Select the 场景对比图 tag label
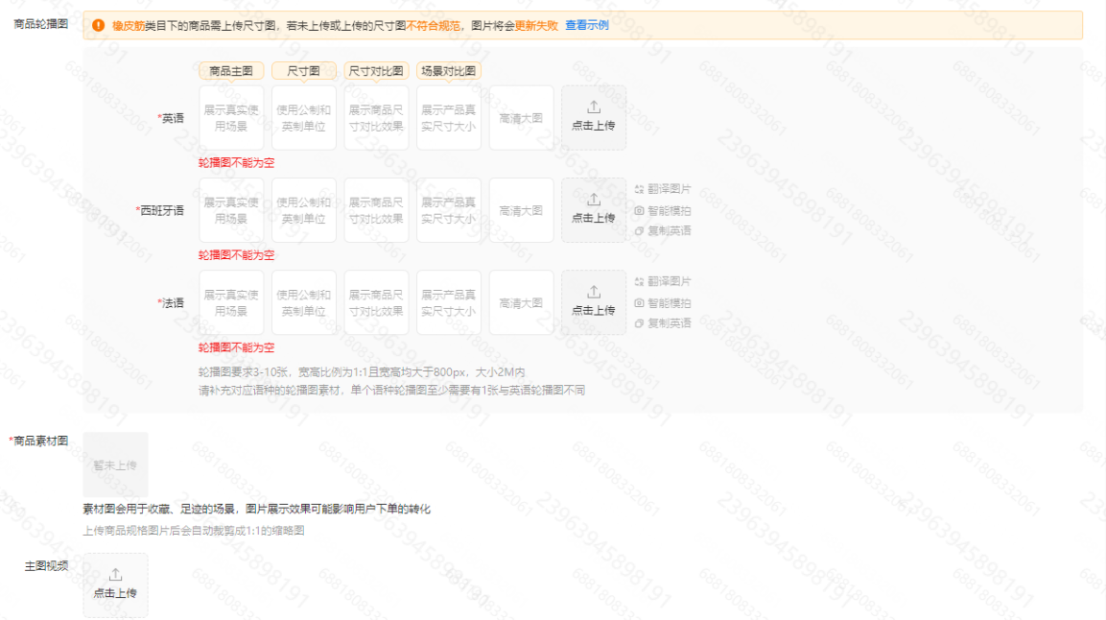Viewport: 1106px width, 620px height. [x=449, y=70]
